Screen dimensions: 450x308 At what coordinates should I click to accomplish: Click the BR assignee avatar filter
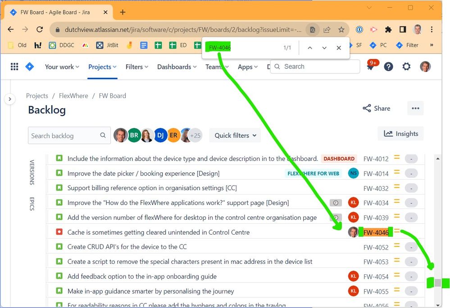(134, 135)
